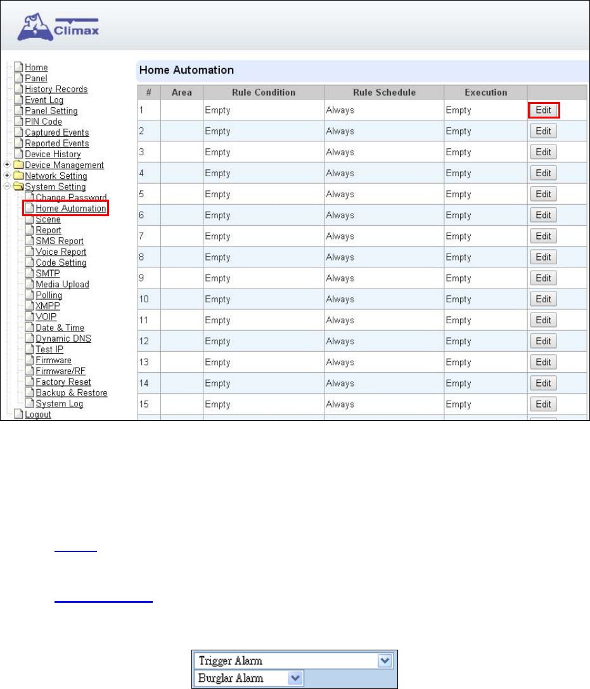Go to the Scene settings link

[48, 219]
